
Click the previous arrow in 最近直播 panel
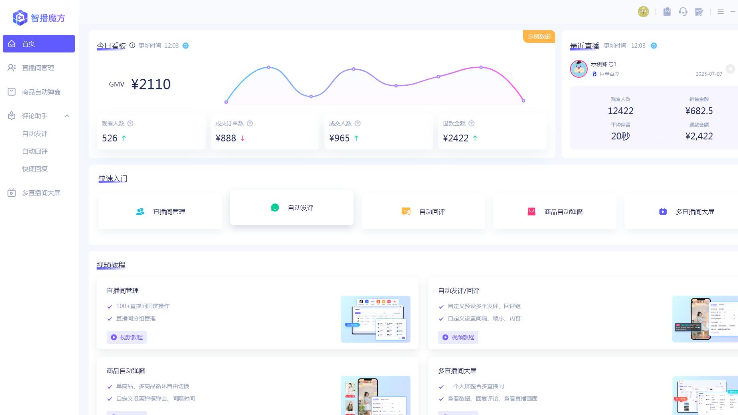coord(730,69)
